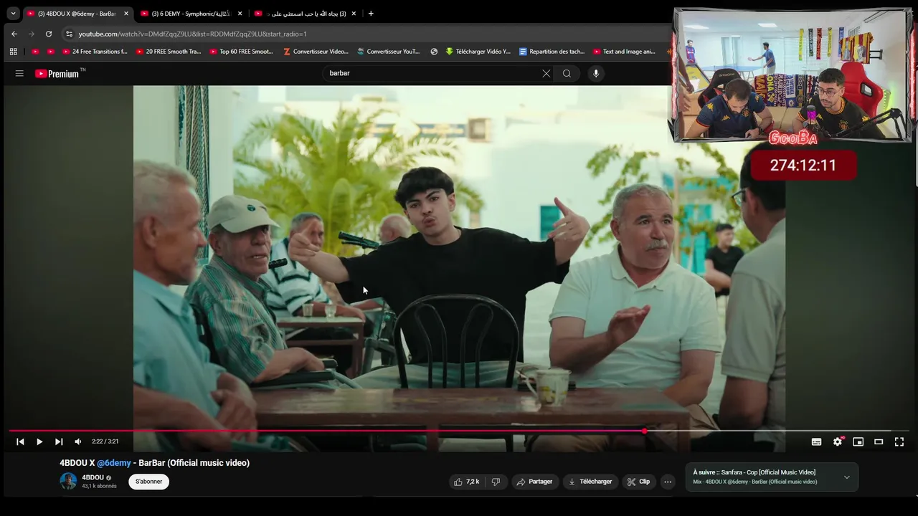Skip to next video in player
Image resolution: width=918 pixels, height=516 pixels.
59,441
